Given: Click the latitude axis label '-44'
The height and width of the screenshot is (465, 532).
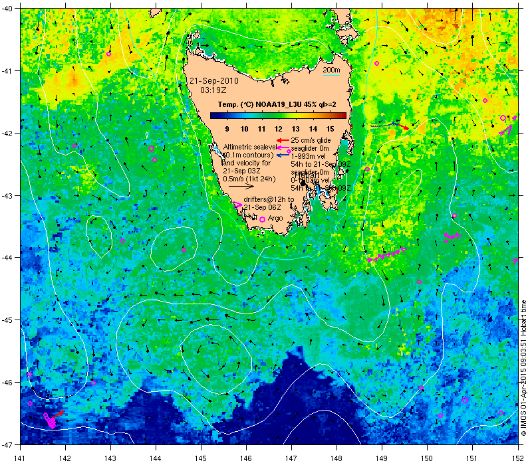Looking at the screenshot, I should click(x=7, y=258).
